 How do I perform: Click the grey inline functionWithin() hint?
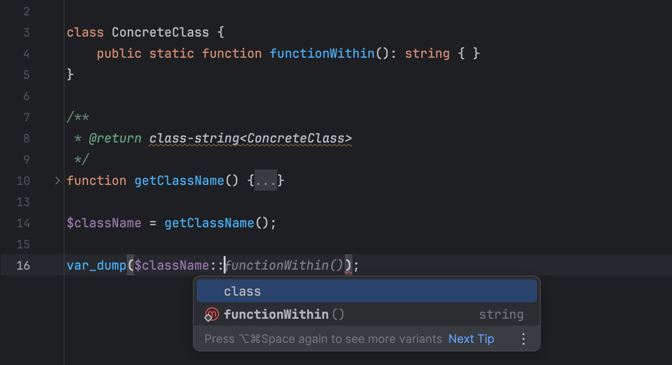click(284, 265)
